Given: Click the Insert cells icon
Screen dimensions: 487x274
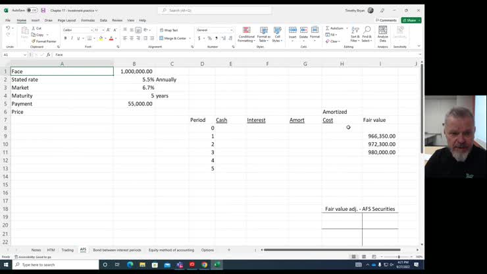Looking at the screenshot, I should click(x=293, y=30).
